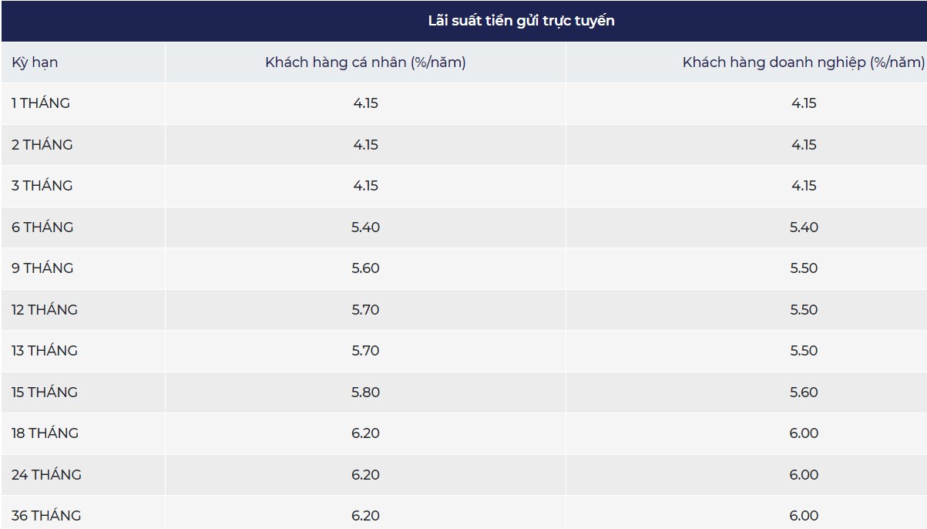This screenshot has height=529, width=927.
Task: Select the "3 THÁNG" term cell
Action: (42, 186)
